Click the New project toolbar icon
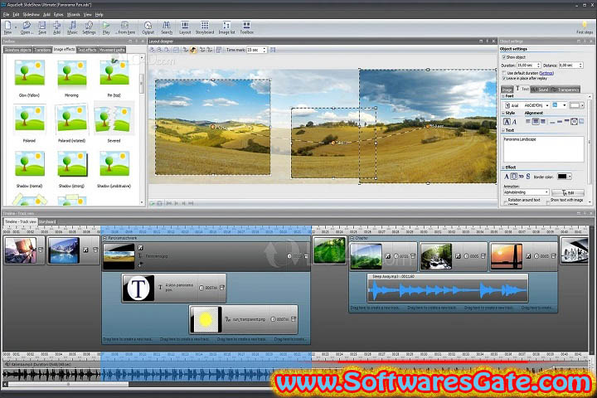The width and height of the screenshot is (597, 398). [7, 28]
